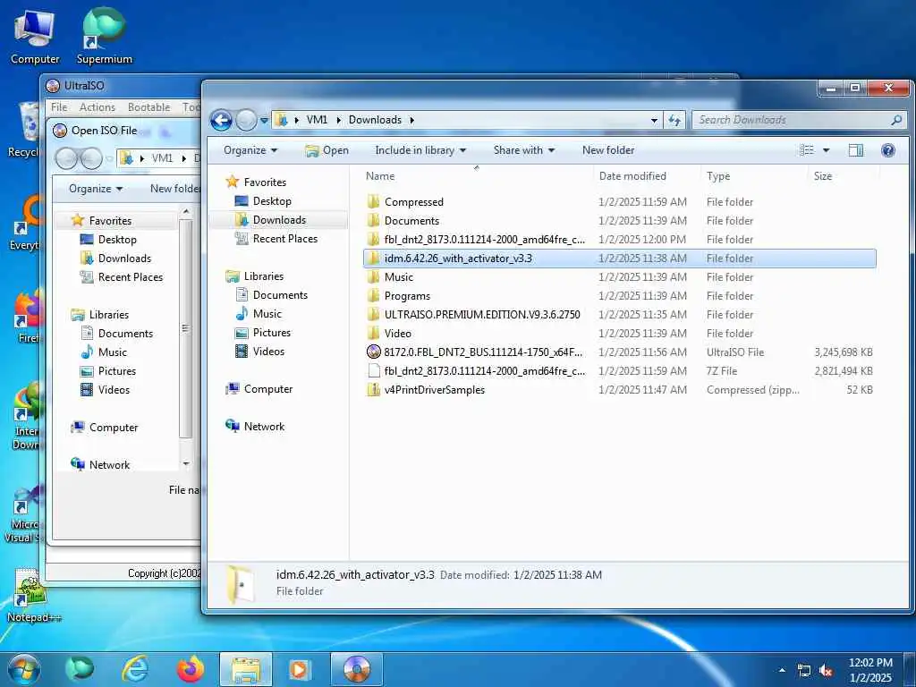Open the Supermium desktop shortcut

pyautogui.click(x=105, y=36)
